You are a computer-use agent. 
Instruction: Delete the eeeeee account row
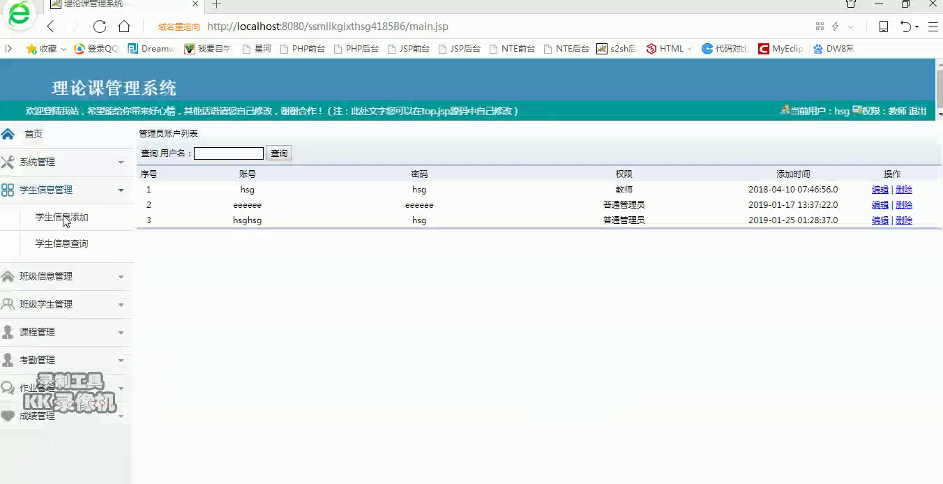(904, 205)
